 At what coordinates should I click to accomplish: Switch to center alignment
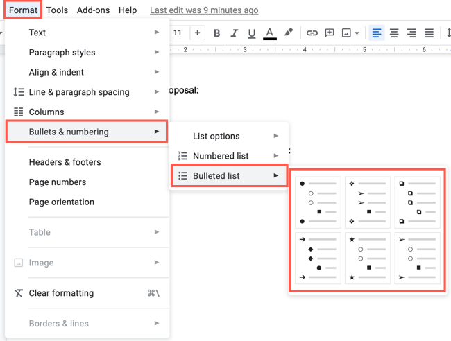click(394, 33)
